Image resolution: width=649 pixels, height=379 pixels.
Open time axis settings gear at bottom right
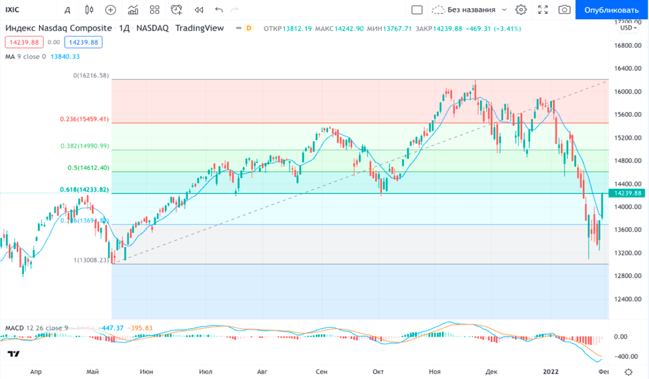tap(629, 372)
